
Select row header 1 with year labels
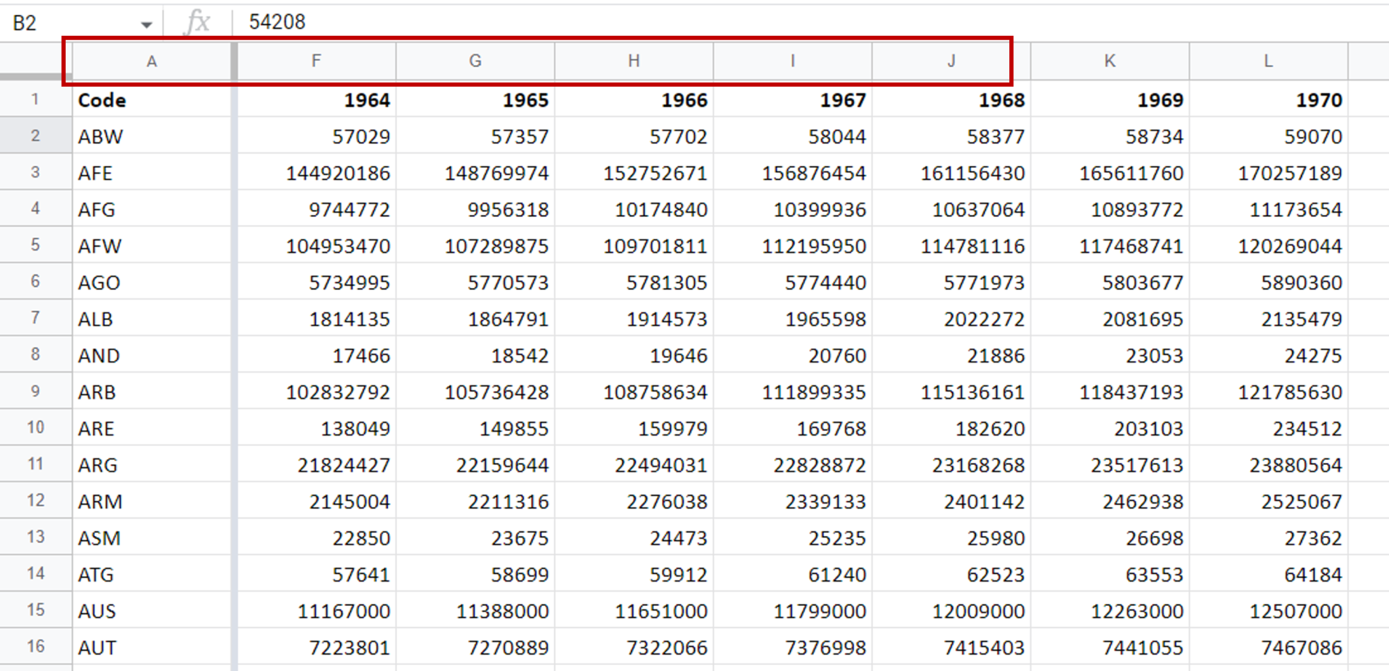35,100
